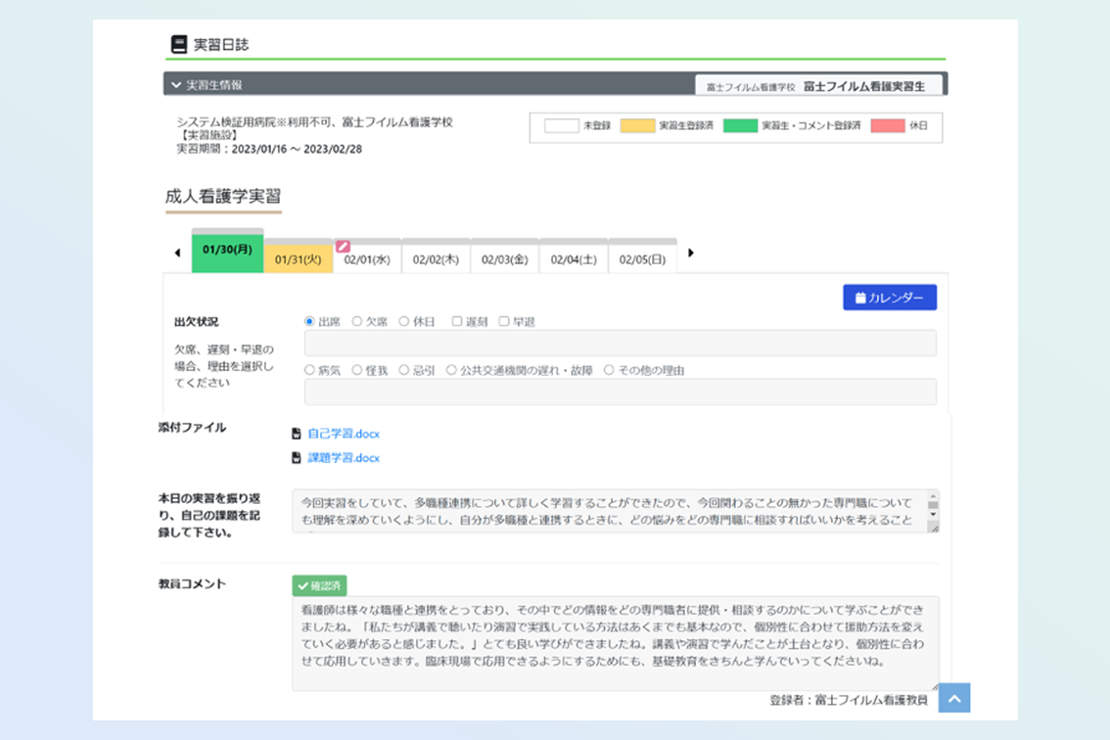
Task: Go to next week with right arrow
Action: click(x=690, y=254)
